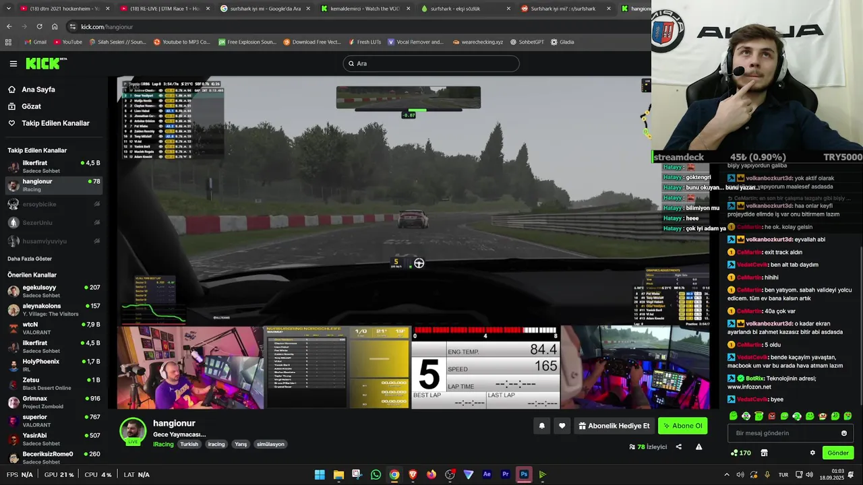The width and height of the screenshot is (863, 485).
Task: Open the Chrome apps grid in bookmarks bar
Action: pyautogui.click(x=8, y=42)
